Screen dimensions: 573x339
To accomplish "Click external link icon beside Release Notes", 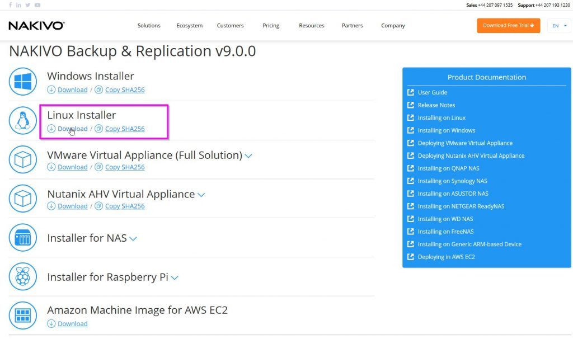I will (411, 105).
